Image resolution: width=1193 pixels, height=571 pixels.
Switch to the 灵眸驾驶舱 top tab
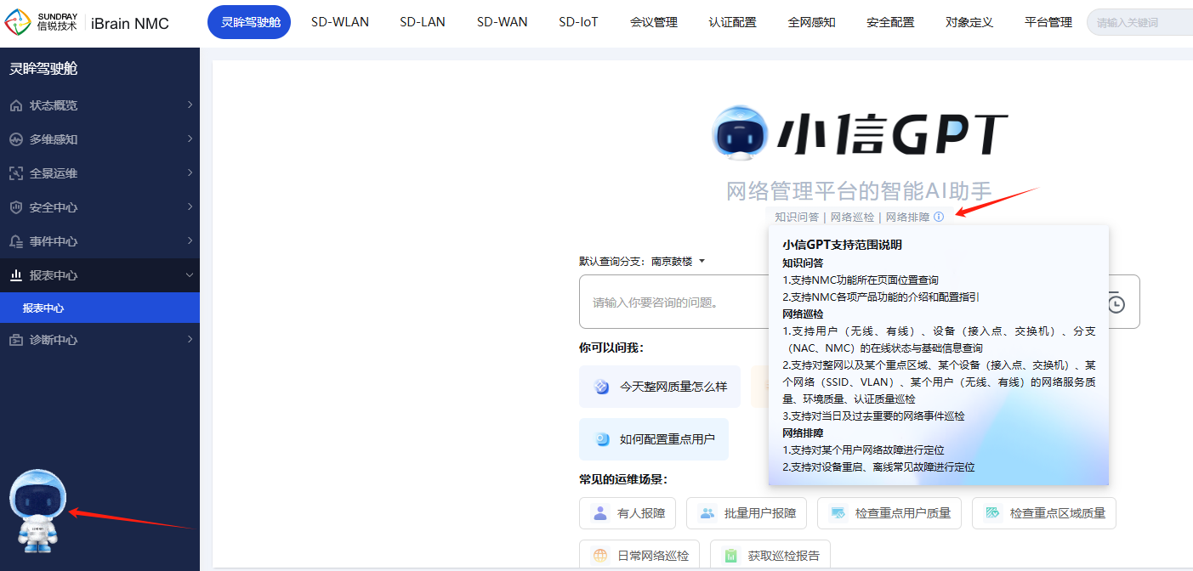(x=249, y=22)
